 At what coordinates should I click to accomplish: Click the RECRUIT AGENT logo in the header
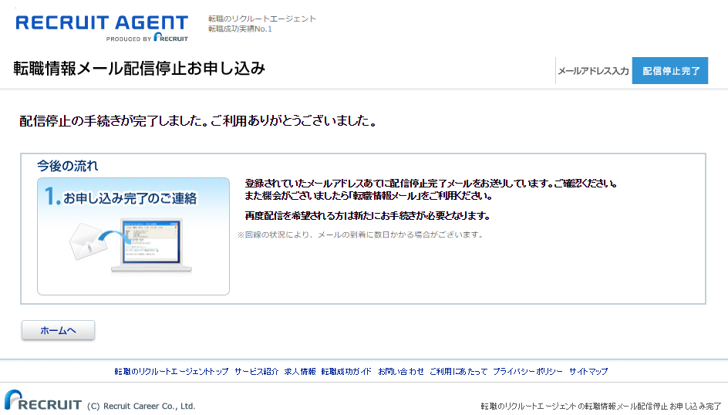[101, 22]
